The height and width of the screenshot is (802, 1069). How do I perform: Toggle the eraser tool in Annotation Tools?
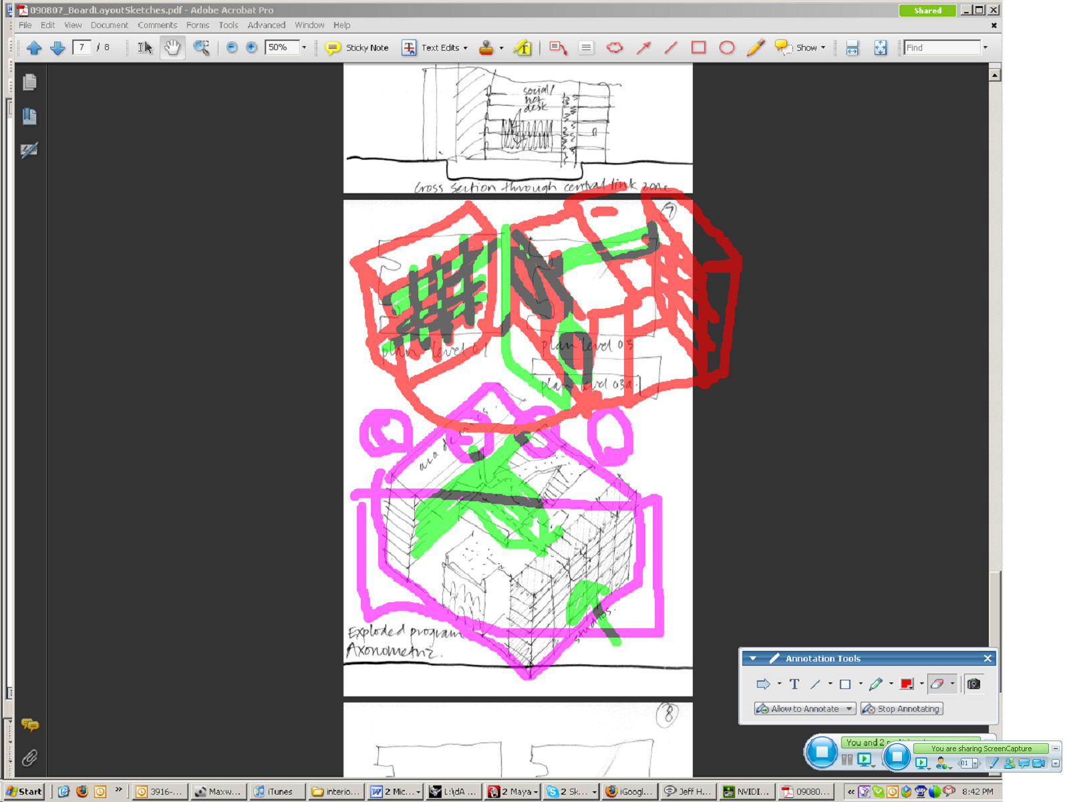937,684
